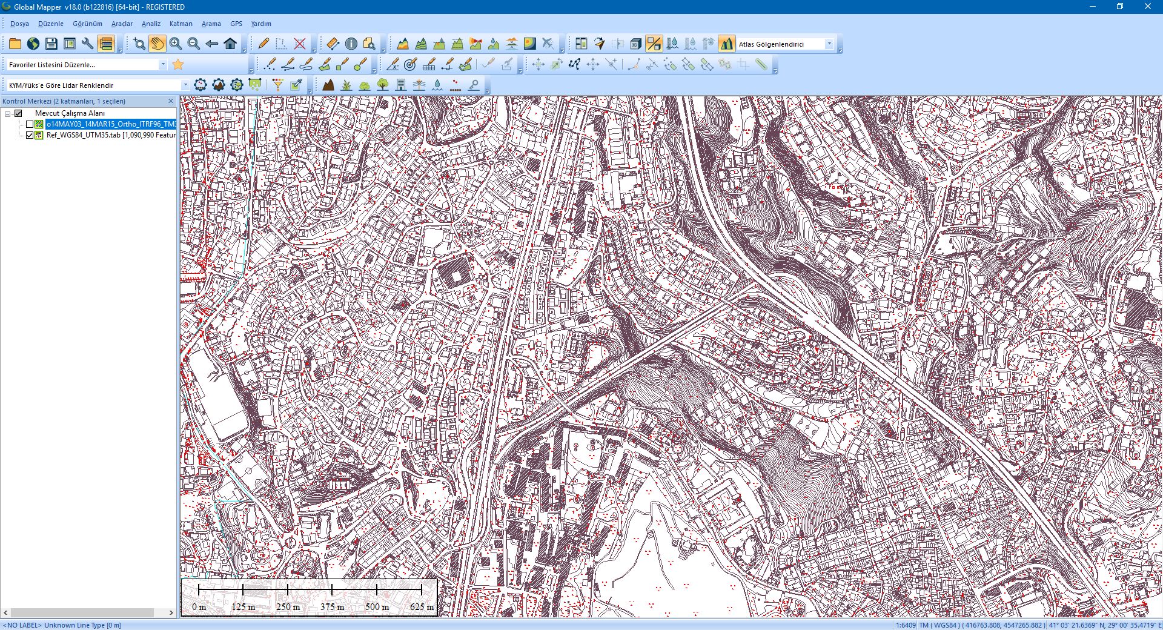The image size is (1163, 630).
Task: Close the Kontrol Merkezi panel
Action: (x=171, y=101)
